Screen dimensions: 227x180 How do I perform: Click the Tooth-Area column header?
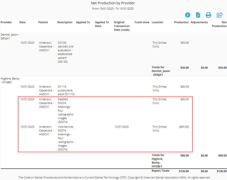142,22
